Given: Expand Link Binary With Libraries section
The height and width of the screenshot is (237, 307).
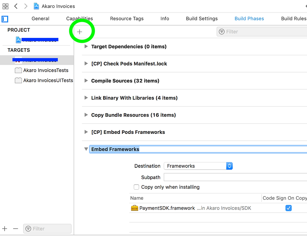Looking at the screenshot, I should point(86,98).
